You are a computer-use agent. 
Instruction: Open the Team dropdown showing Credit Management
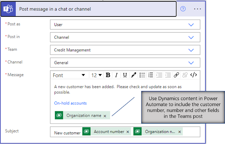[x=191, y=50]
